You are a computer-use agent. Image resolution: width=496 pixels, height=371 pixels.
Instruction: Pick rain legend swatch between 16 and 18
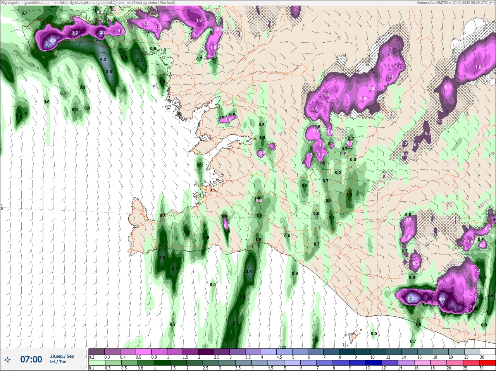[x=422, y=362]
